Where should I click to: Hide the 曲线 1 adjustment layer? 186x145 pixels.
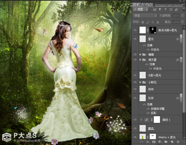pos(135,119)
